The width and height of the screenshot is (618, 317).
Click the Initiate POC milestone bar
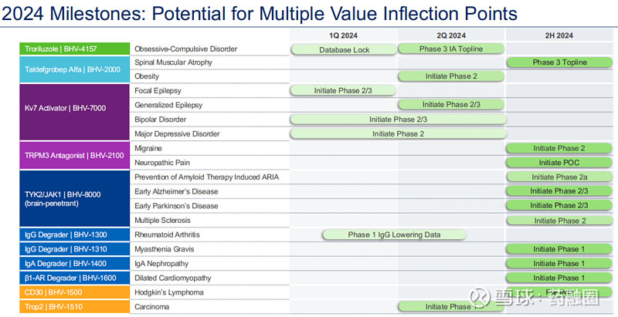pos(559,163)
